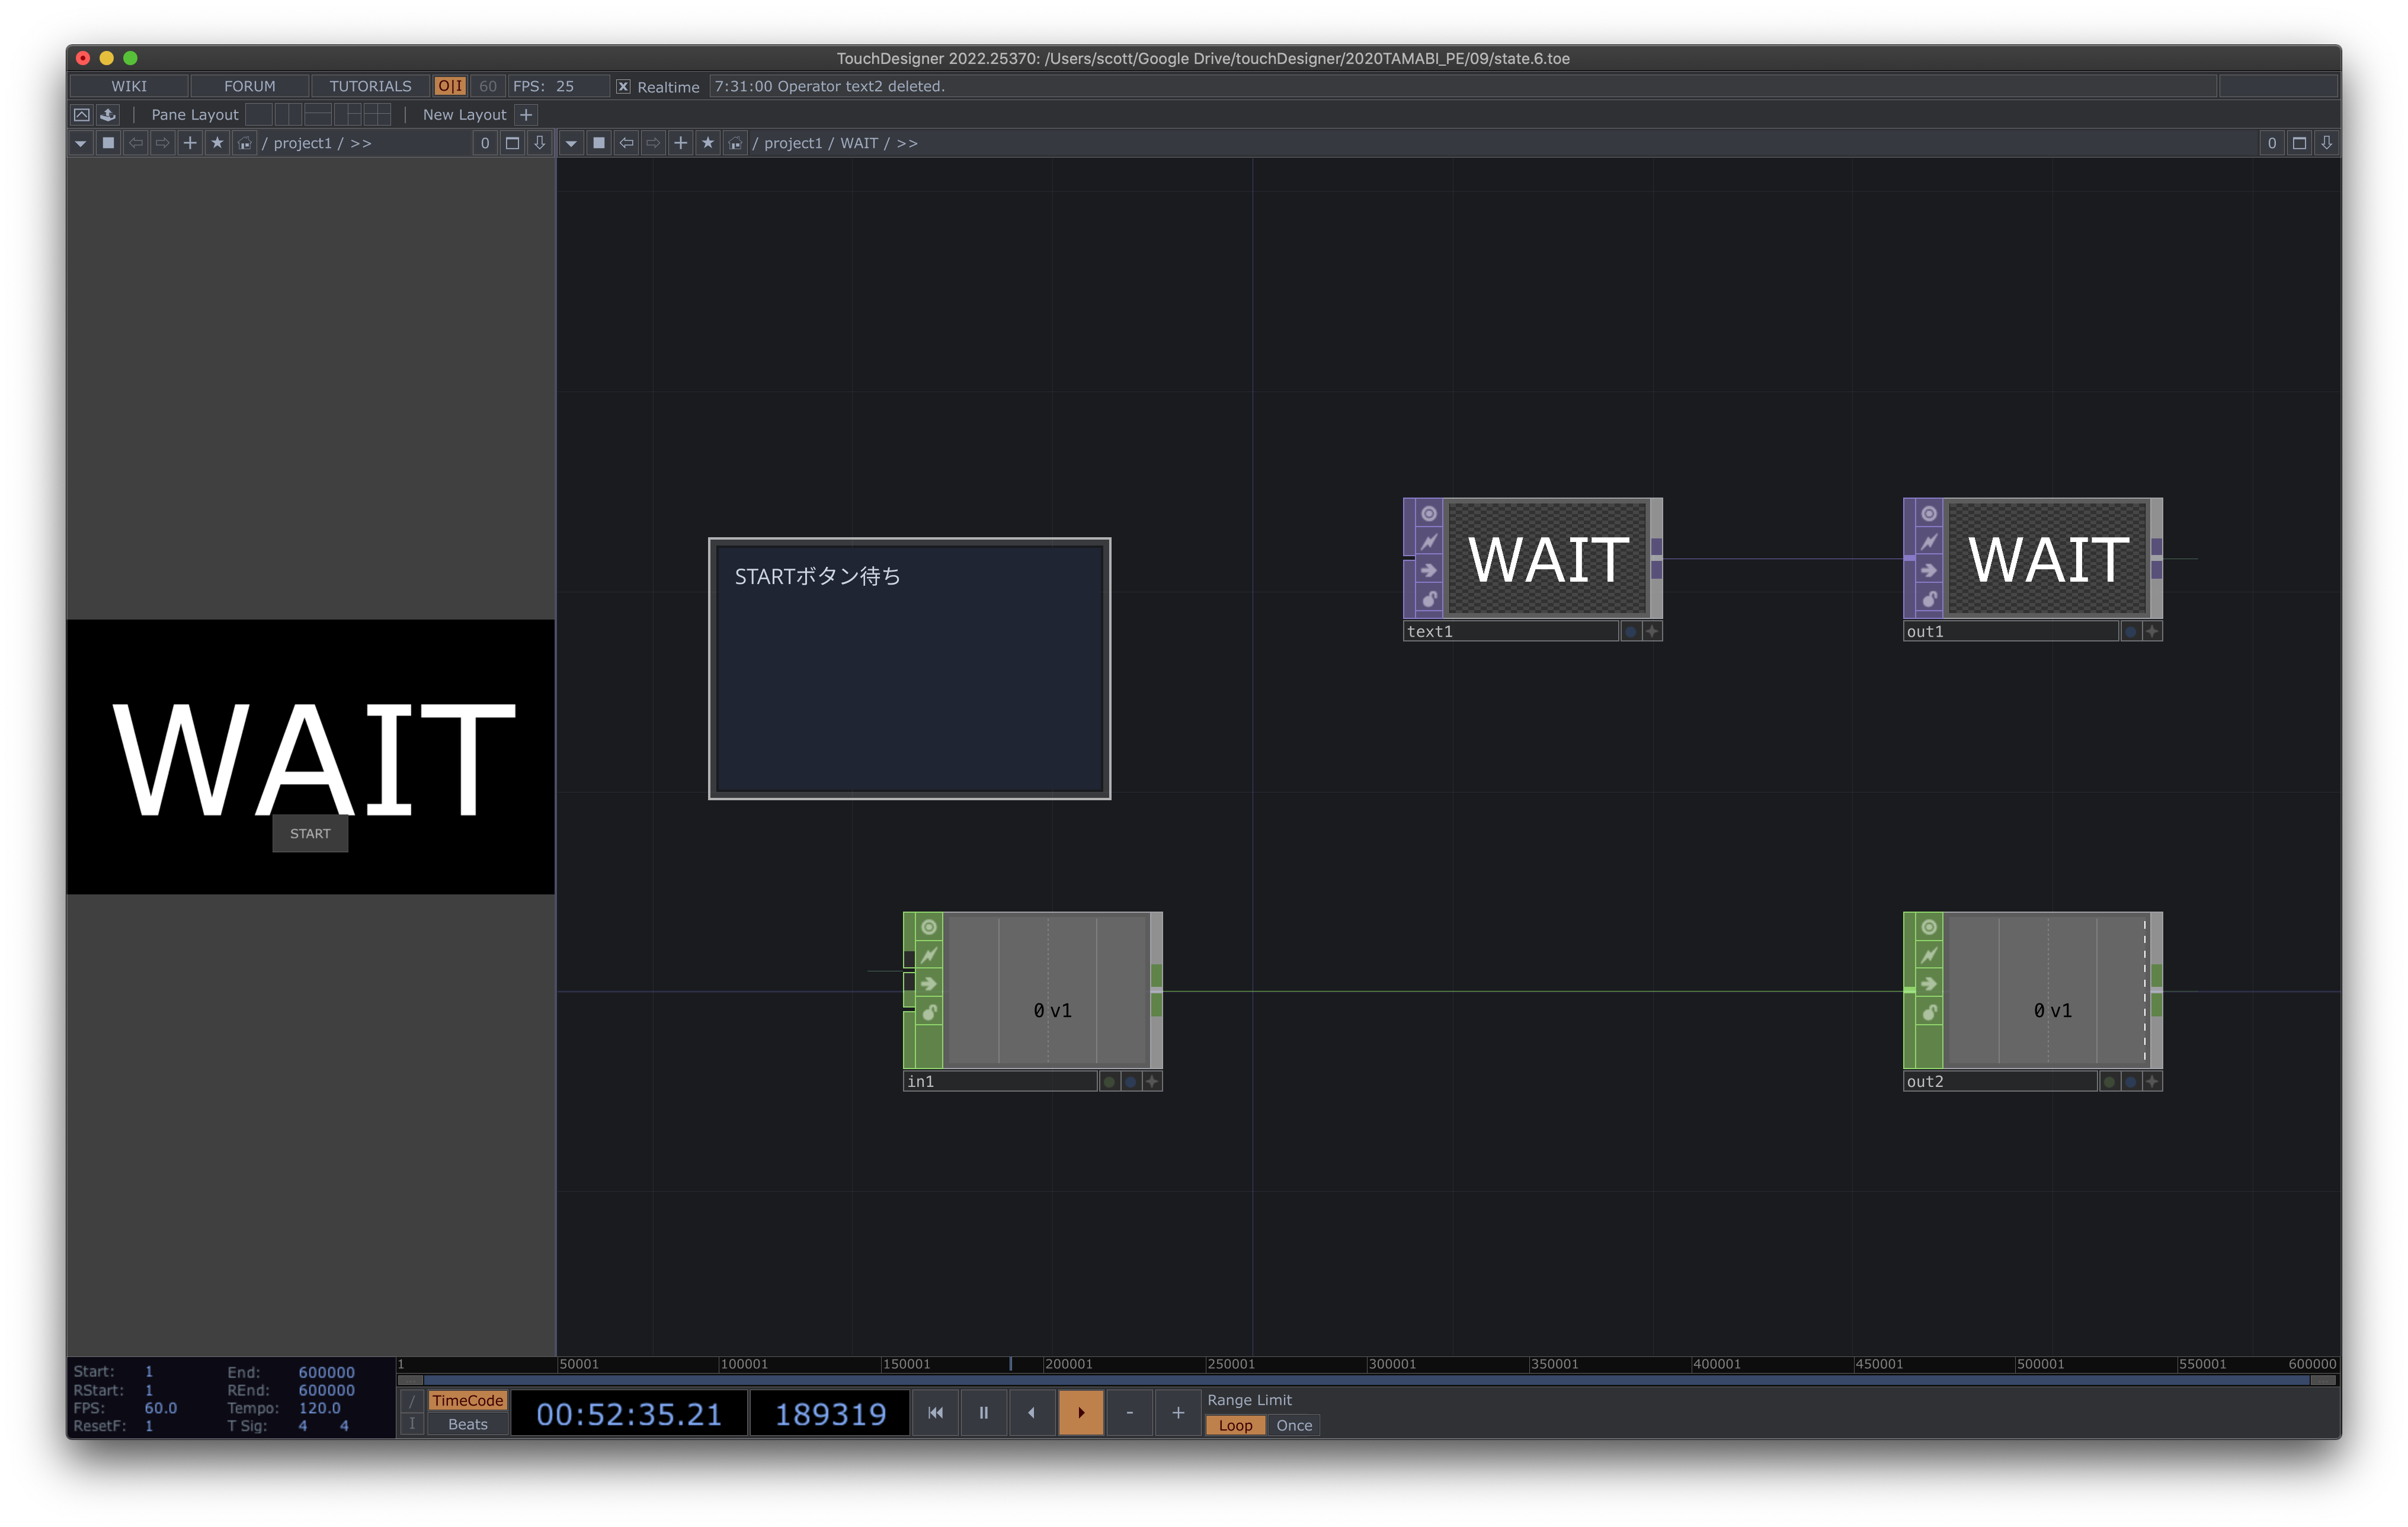
Task: Click the clone immune flag on out2
Action: pyautogui.click(x=1928, y=955)
